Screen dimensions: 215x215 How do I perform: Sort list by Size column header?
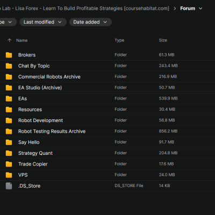pyautogui.click(x=163, y=40)
